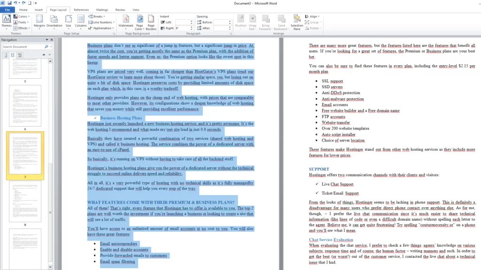Screen dimensions: 481x270
Task: Open the theme Colors dropdown
Action: [x=22, y=16]
